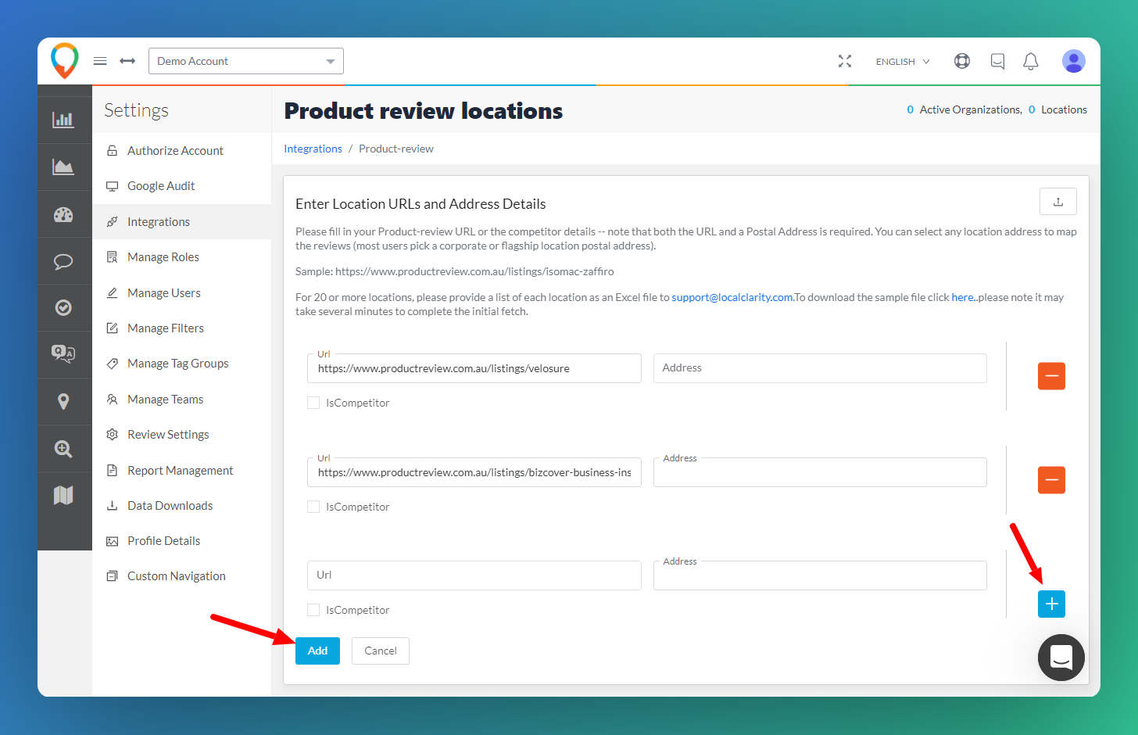Expand the ENGLISH language selector
Viewport: 1138px width, 735px height.
coord(903,61)
